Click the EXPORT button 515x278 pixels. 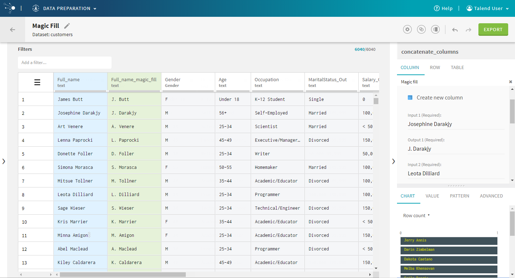[x=493, y=30]
